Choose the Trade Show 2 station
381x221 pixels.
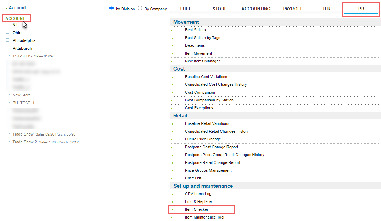click(x=25, y=142)
